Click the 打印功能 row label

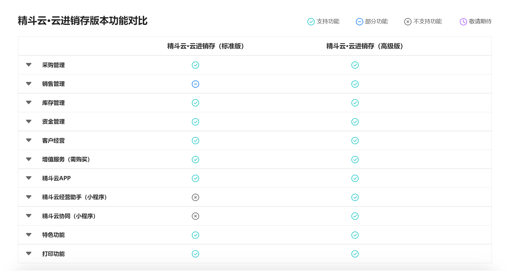(x=53, y=254)
